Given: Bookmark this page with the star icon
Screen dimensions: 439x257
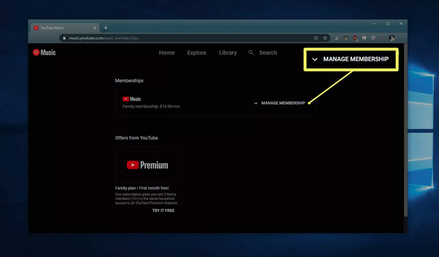Looking at the screenshot, I should pos(325,38).
